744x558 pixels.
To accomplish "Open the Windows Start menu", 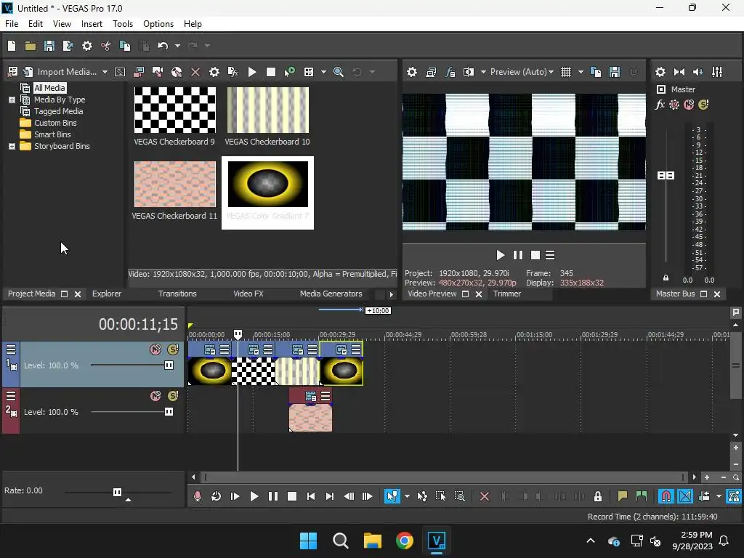I will point(308,541).
